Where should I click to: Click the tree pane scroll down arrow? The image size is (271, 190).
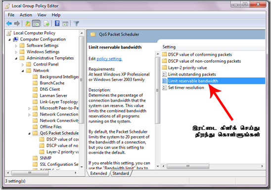[82, 167]
